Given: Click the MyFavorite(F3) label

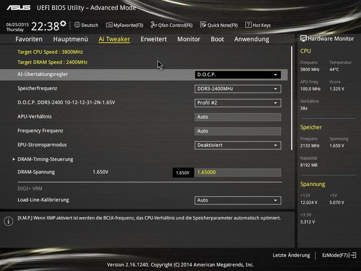Looking at the screenshot, I should pyautogui.click(x=128, y=25).
